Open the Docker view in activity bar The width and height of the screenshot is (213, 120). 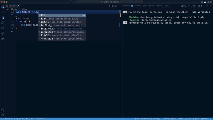[x=3, y=39]
